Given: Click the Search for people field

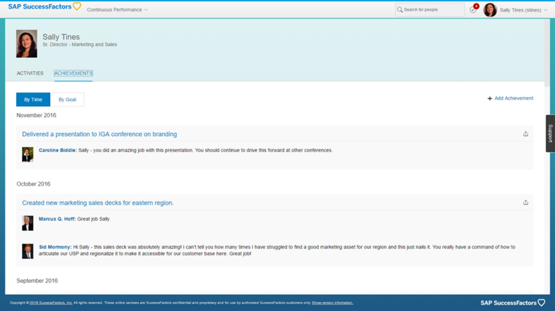Looking at the screenshot, I should 430,10.
